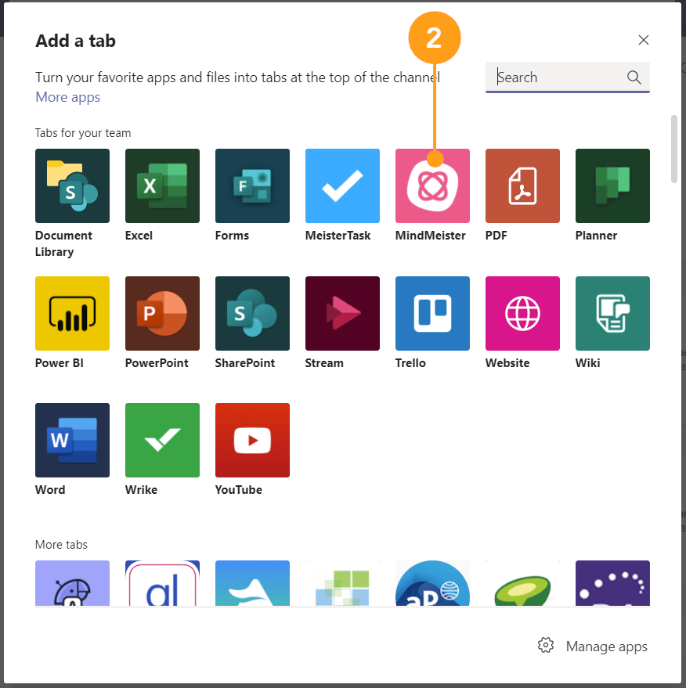Choose the SharePoint app tile

tap(252, 313)
